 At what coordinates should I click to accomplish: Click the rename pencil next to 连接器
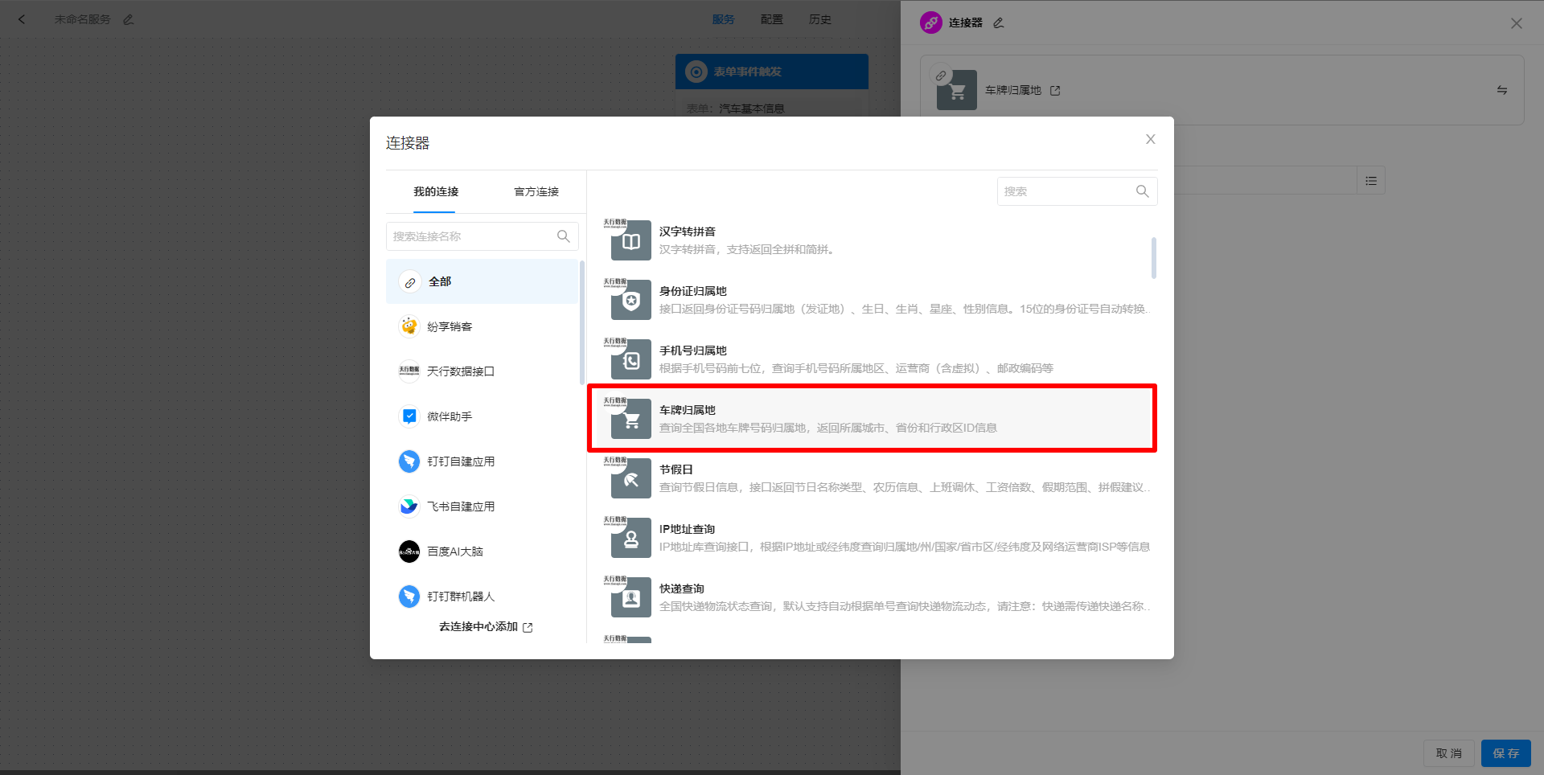click(998, 23)
